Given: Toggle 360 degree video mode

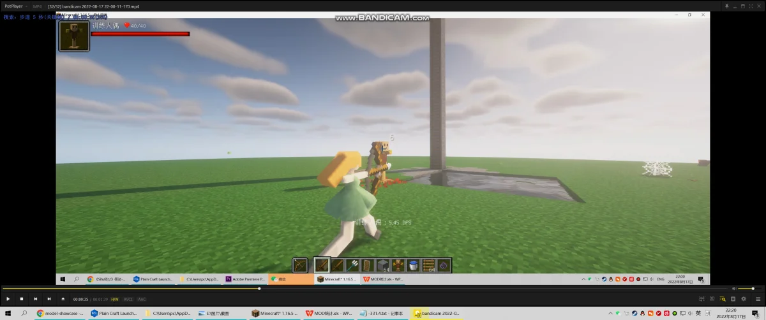Looking at the screenshot, I should [702, 299].
